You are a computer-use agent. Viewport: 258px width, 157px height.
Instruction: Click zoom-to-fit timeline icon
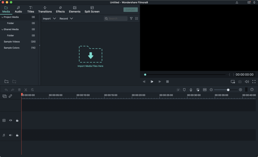pyautogui.click(x=205, y=90)
